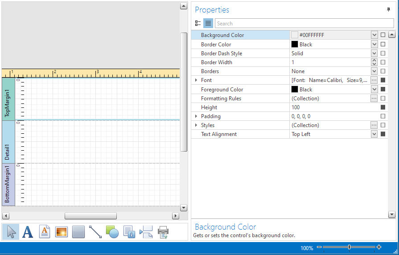
Task: Open the Background Color dropdown
Action: [x=374, y=35]
